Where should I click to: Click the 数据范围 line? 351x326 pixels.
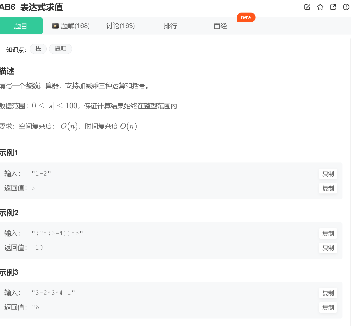coord(88,106)
